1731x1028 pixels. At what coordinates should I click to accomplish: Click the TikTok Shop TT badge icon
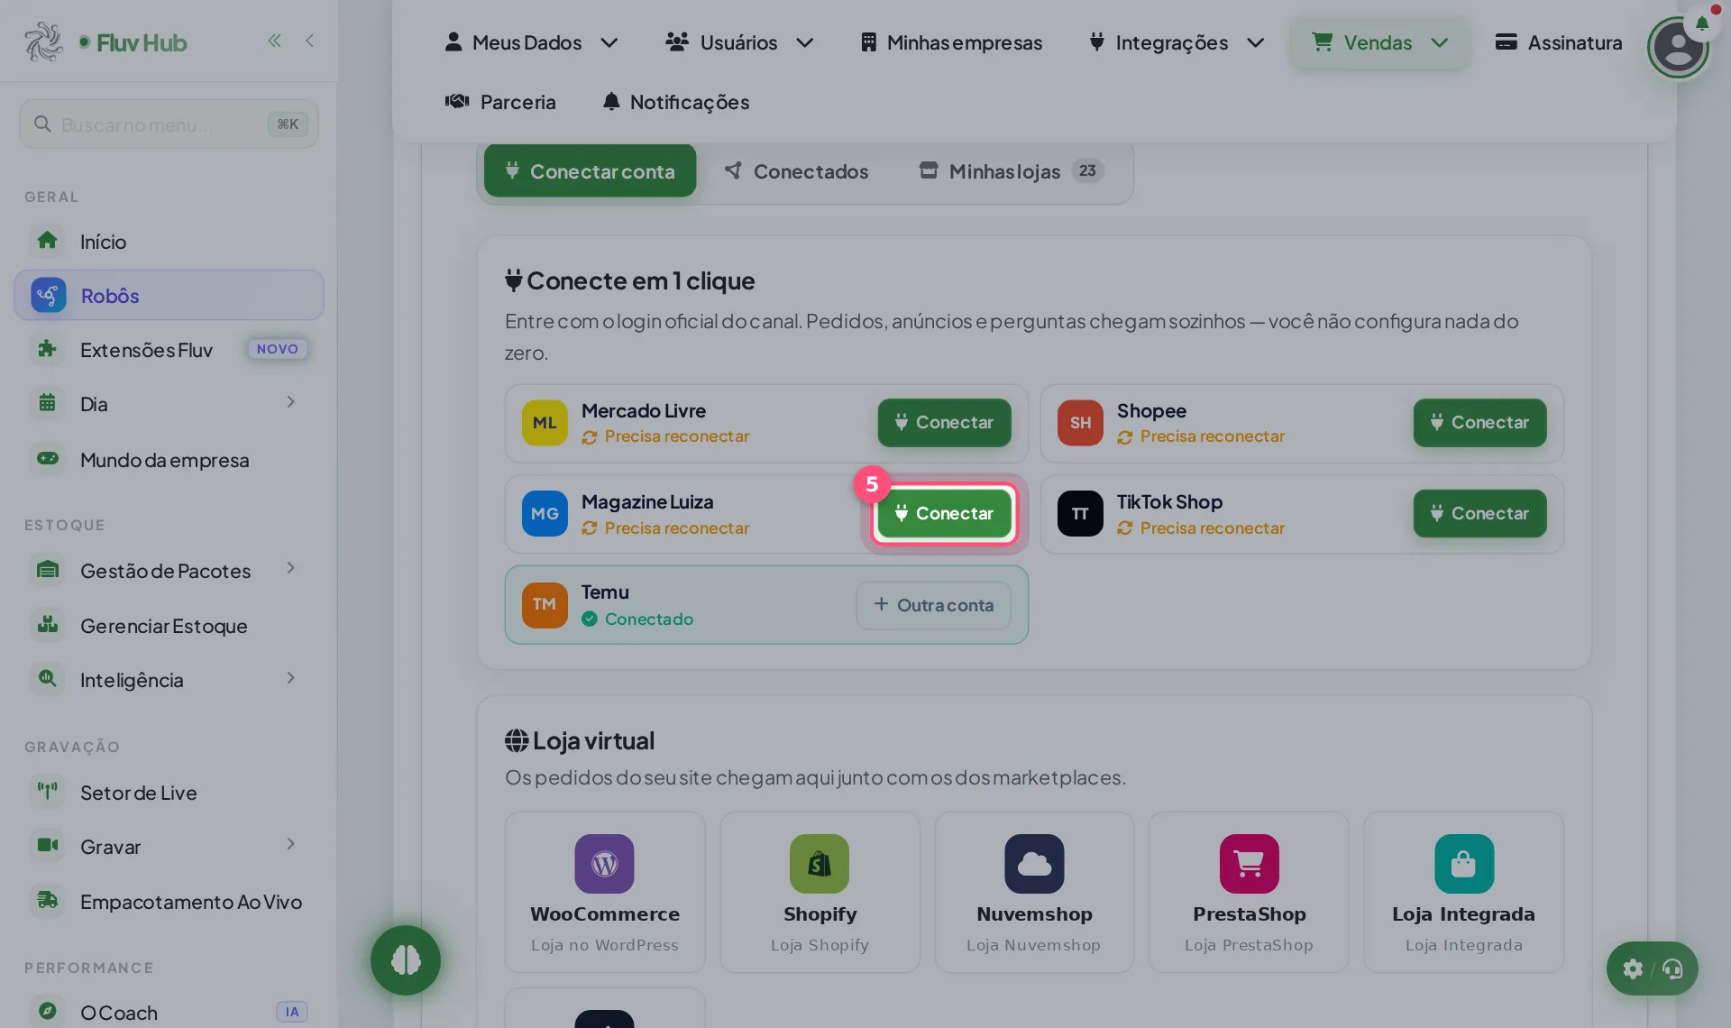(1080, 513)
